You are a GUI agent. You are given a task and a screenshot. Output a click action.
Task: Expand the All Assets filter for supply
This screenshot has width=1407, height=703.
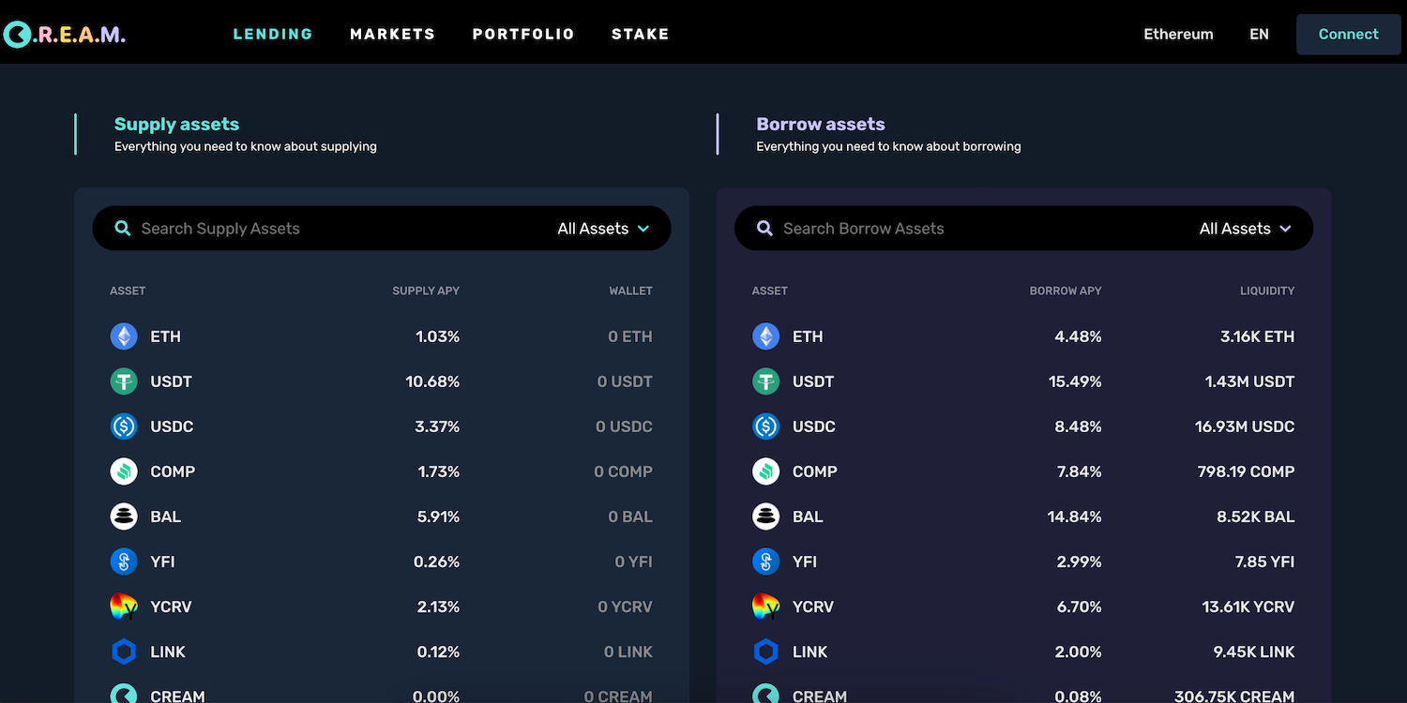click(x=603, y=229)
